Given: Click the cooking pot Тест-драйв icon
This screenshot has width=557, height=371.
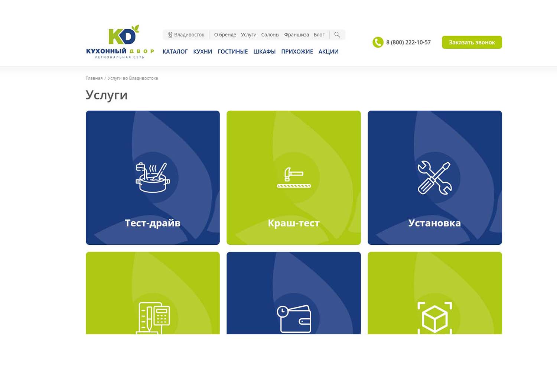Looking at the screenshot, I should [x=153, y=178].
